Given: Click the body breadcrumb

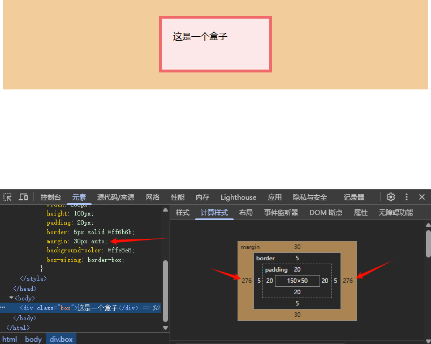Looking at the screenshot, I should [33, 339].
